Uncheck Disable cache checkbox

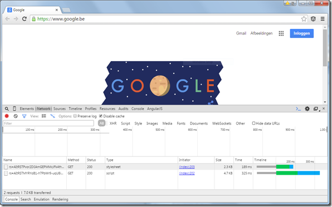coord(101,116)
